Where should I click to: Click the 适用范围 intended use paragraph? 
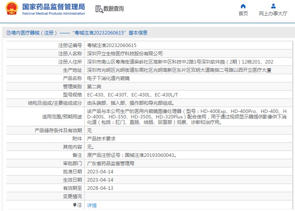(x=187, y=116)
